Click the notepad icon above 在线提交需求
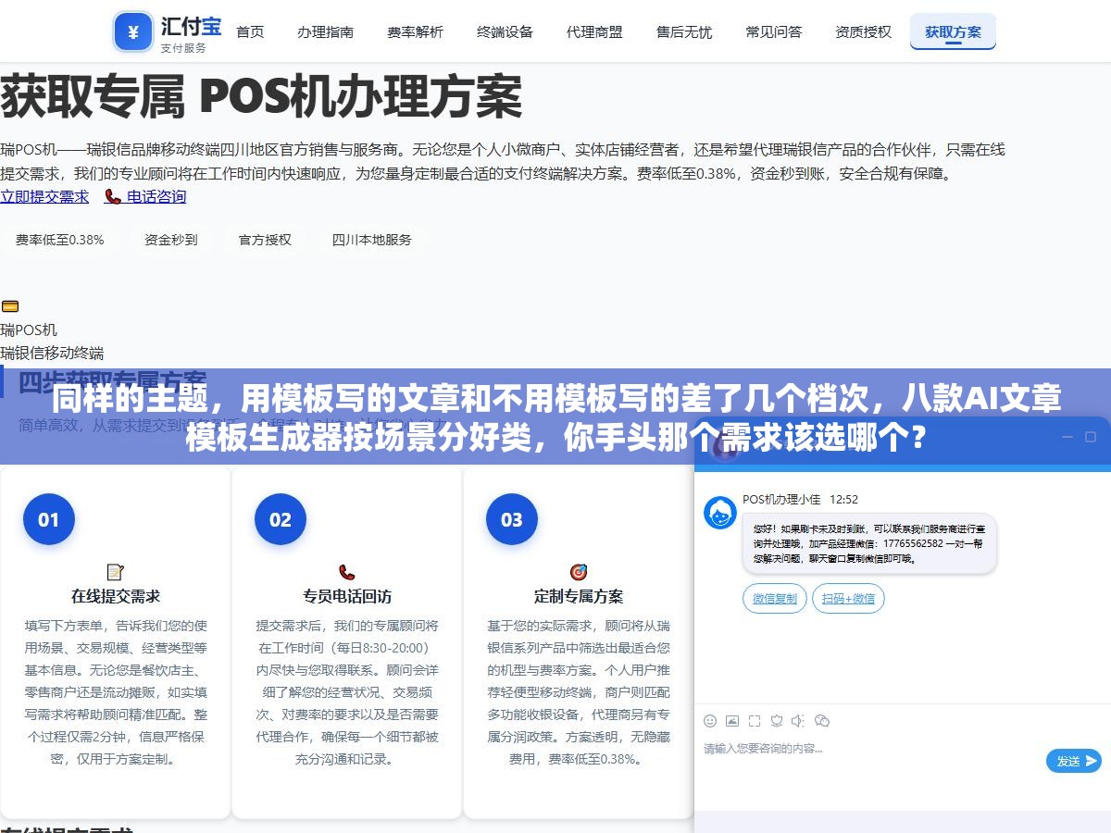 (116, 572)
